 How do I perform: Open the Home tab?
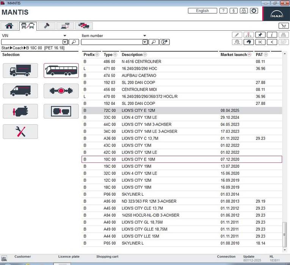tap(9, 26)
